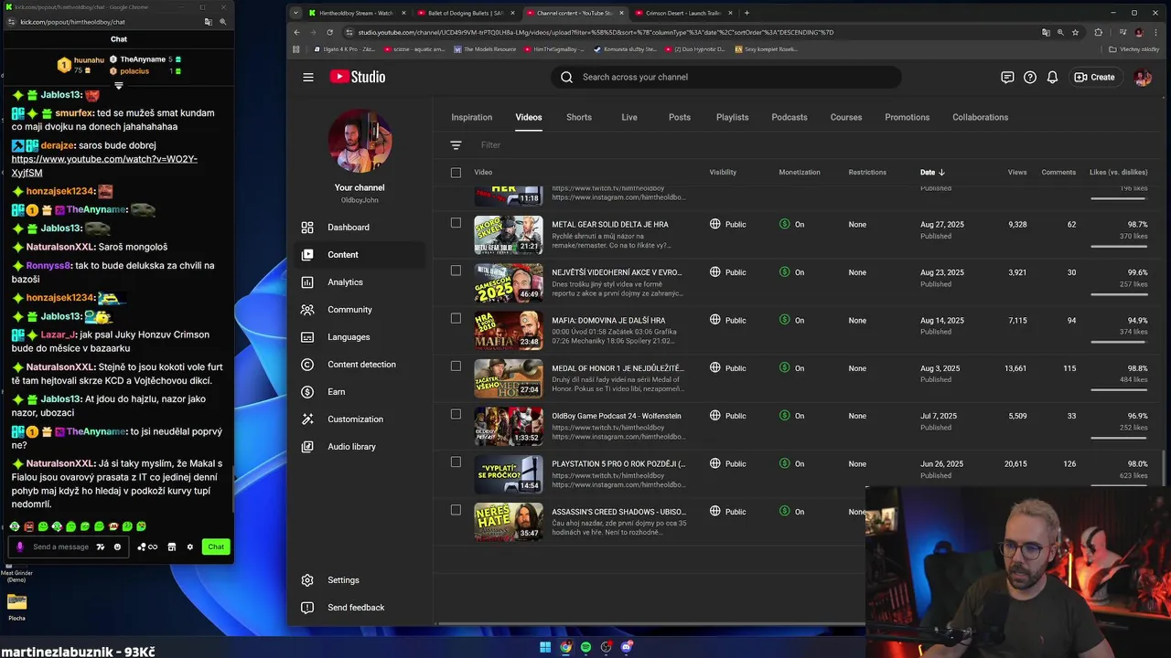
Task: Open Visibility of Mafia: Domovina video
Action: tap(727, 320)
